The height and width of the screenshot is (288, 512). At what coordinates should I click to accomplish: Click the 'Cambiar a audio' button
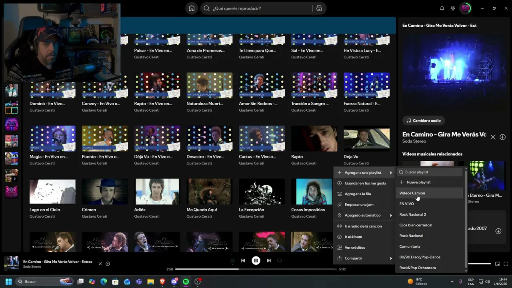(424, 120)
